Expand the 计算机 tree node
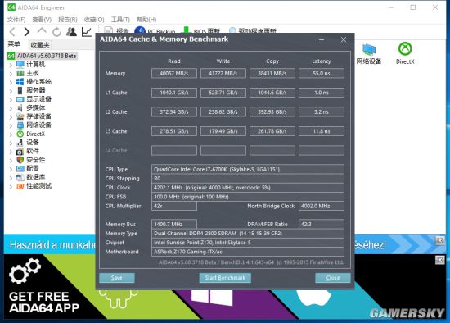450x323 pixels. point(11,65)
